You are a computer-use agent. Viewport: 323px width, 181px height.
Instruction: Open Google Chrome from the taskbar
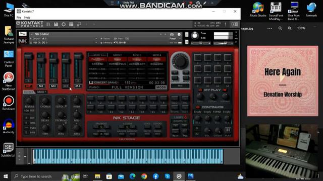tap(144, 176)
